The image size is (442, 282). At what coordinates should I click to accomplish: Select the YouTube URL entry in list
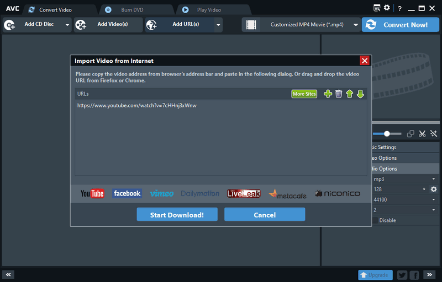pos(137,106)
